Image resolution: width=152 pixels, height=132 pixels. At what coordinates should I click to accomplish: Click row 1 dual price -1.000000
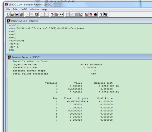coord(106,101)
